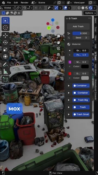Open the pivot point dropdown
Screen dimensions: 98x175
pyautogui.click(x=19, y=8)
